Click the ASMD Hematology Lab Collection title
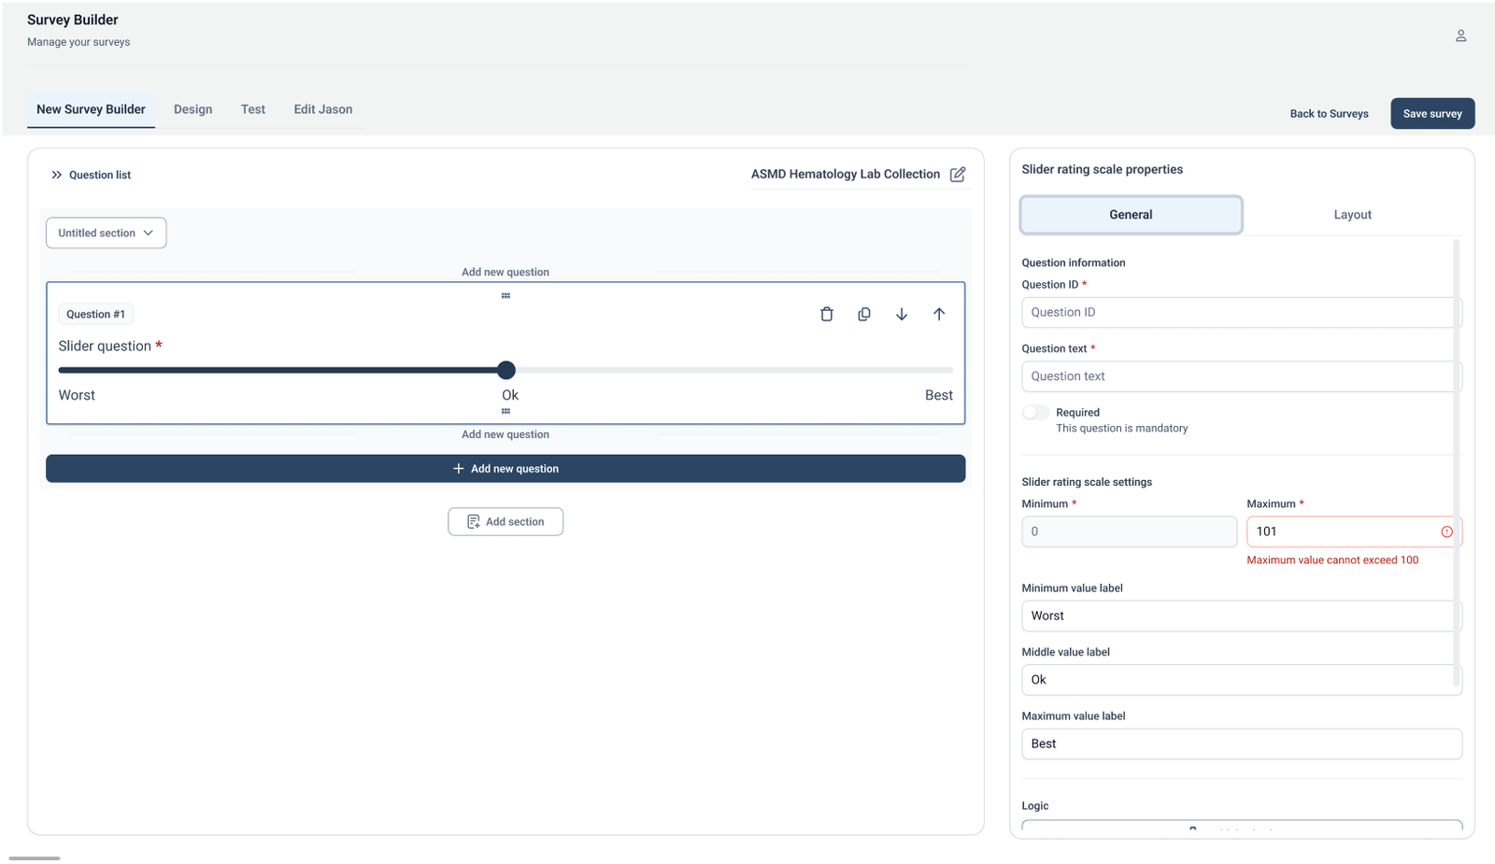Screen dimensions: 1495x864 846,174
